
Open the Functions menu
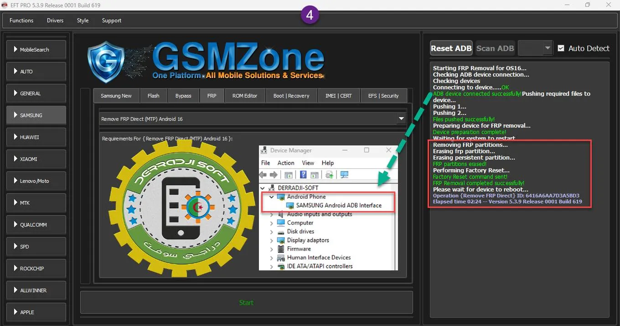[21, 21]
